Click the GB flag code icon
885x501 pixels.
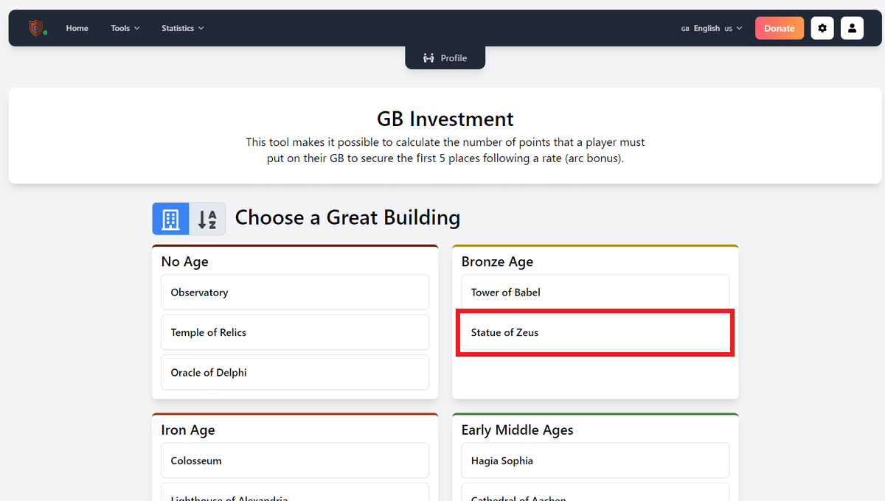(x=685, y=29)
